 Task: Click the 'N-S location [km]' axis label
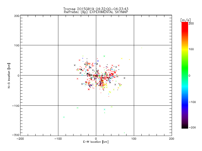click(x=9, y=75)
